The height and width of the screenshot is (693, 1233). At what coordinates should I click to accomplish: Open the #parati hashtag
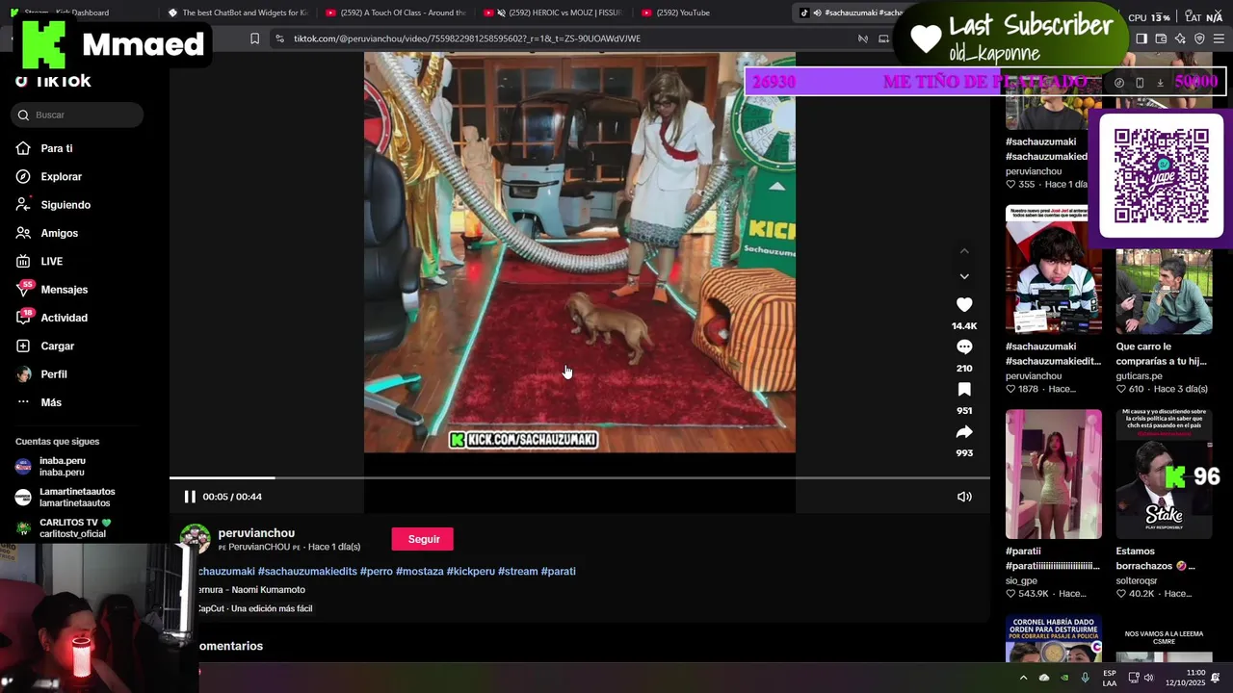click(559, 571)
